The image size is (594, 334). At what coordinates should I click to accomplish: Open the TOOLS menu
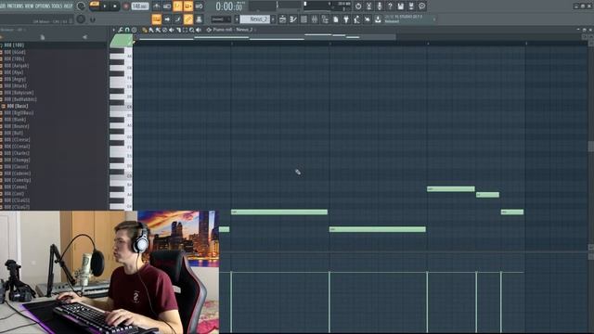[57, 6]
